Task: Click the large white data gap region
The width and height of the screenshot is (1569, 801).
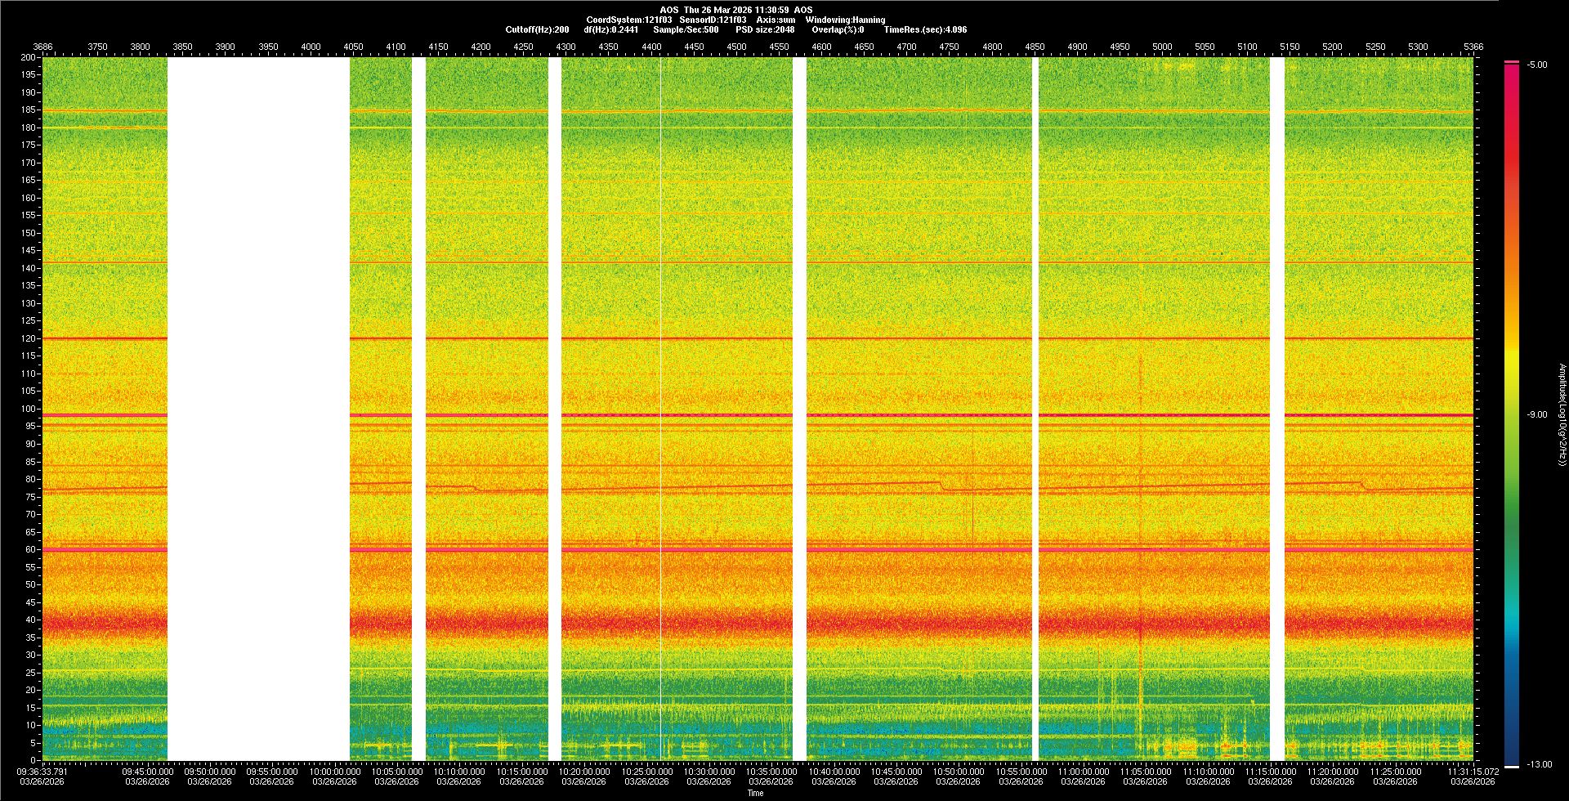Action: tap(258, 409)
